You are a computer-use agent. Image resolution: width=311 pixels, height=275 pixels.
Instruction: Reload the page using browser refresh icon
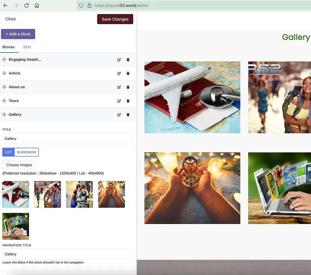click(26, 5)
